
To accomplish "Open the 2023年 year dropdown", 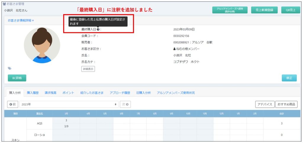I will tap(69, 104).
